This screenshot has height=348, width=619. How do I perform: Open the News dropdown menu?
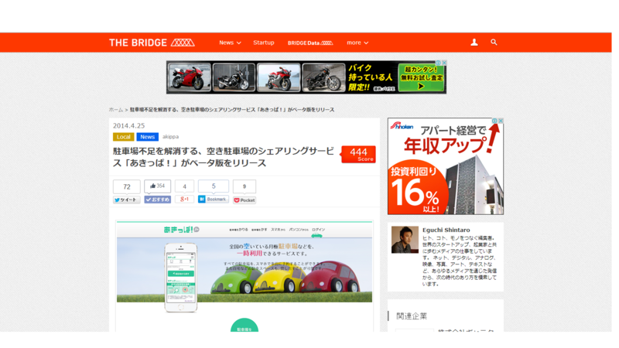230,43
